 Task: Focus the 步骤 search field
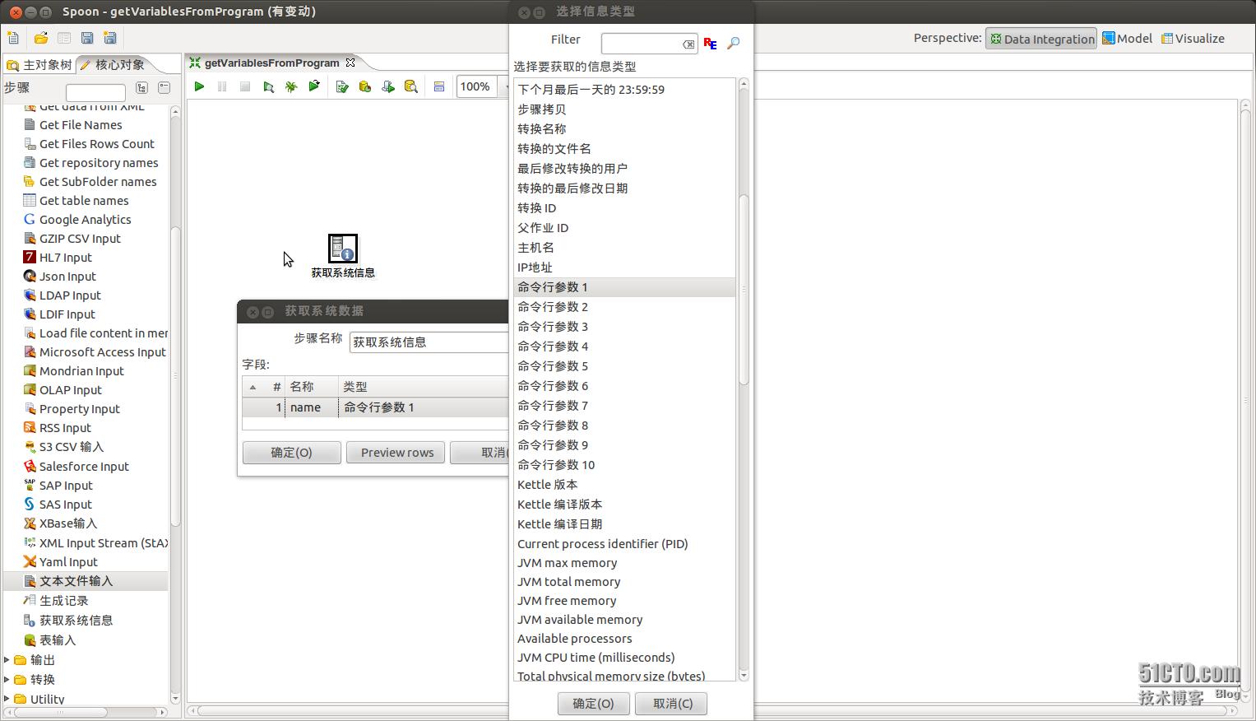pyautogui.click(x=95, y=91)
